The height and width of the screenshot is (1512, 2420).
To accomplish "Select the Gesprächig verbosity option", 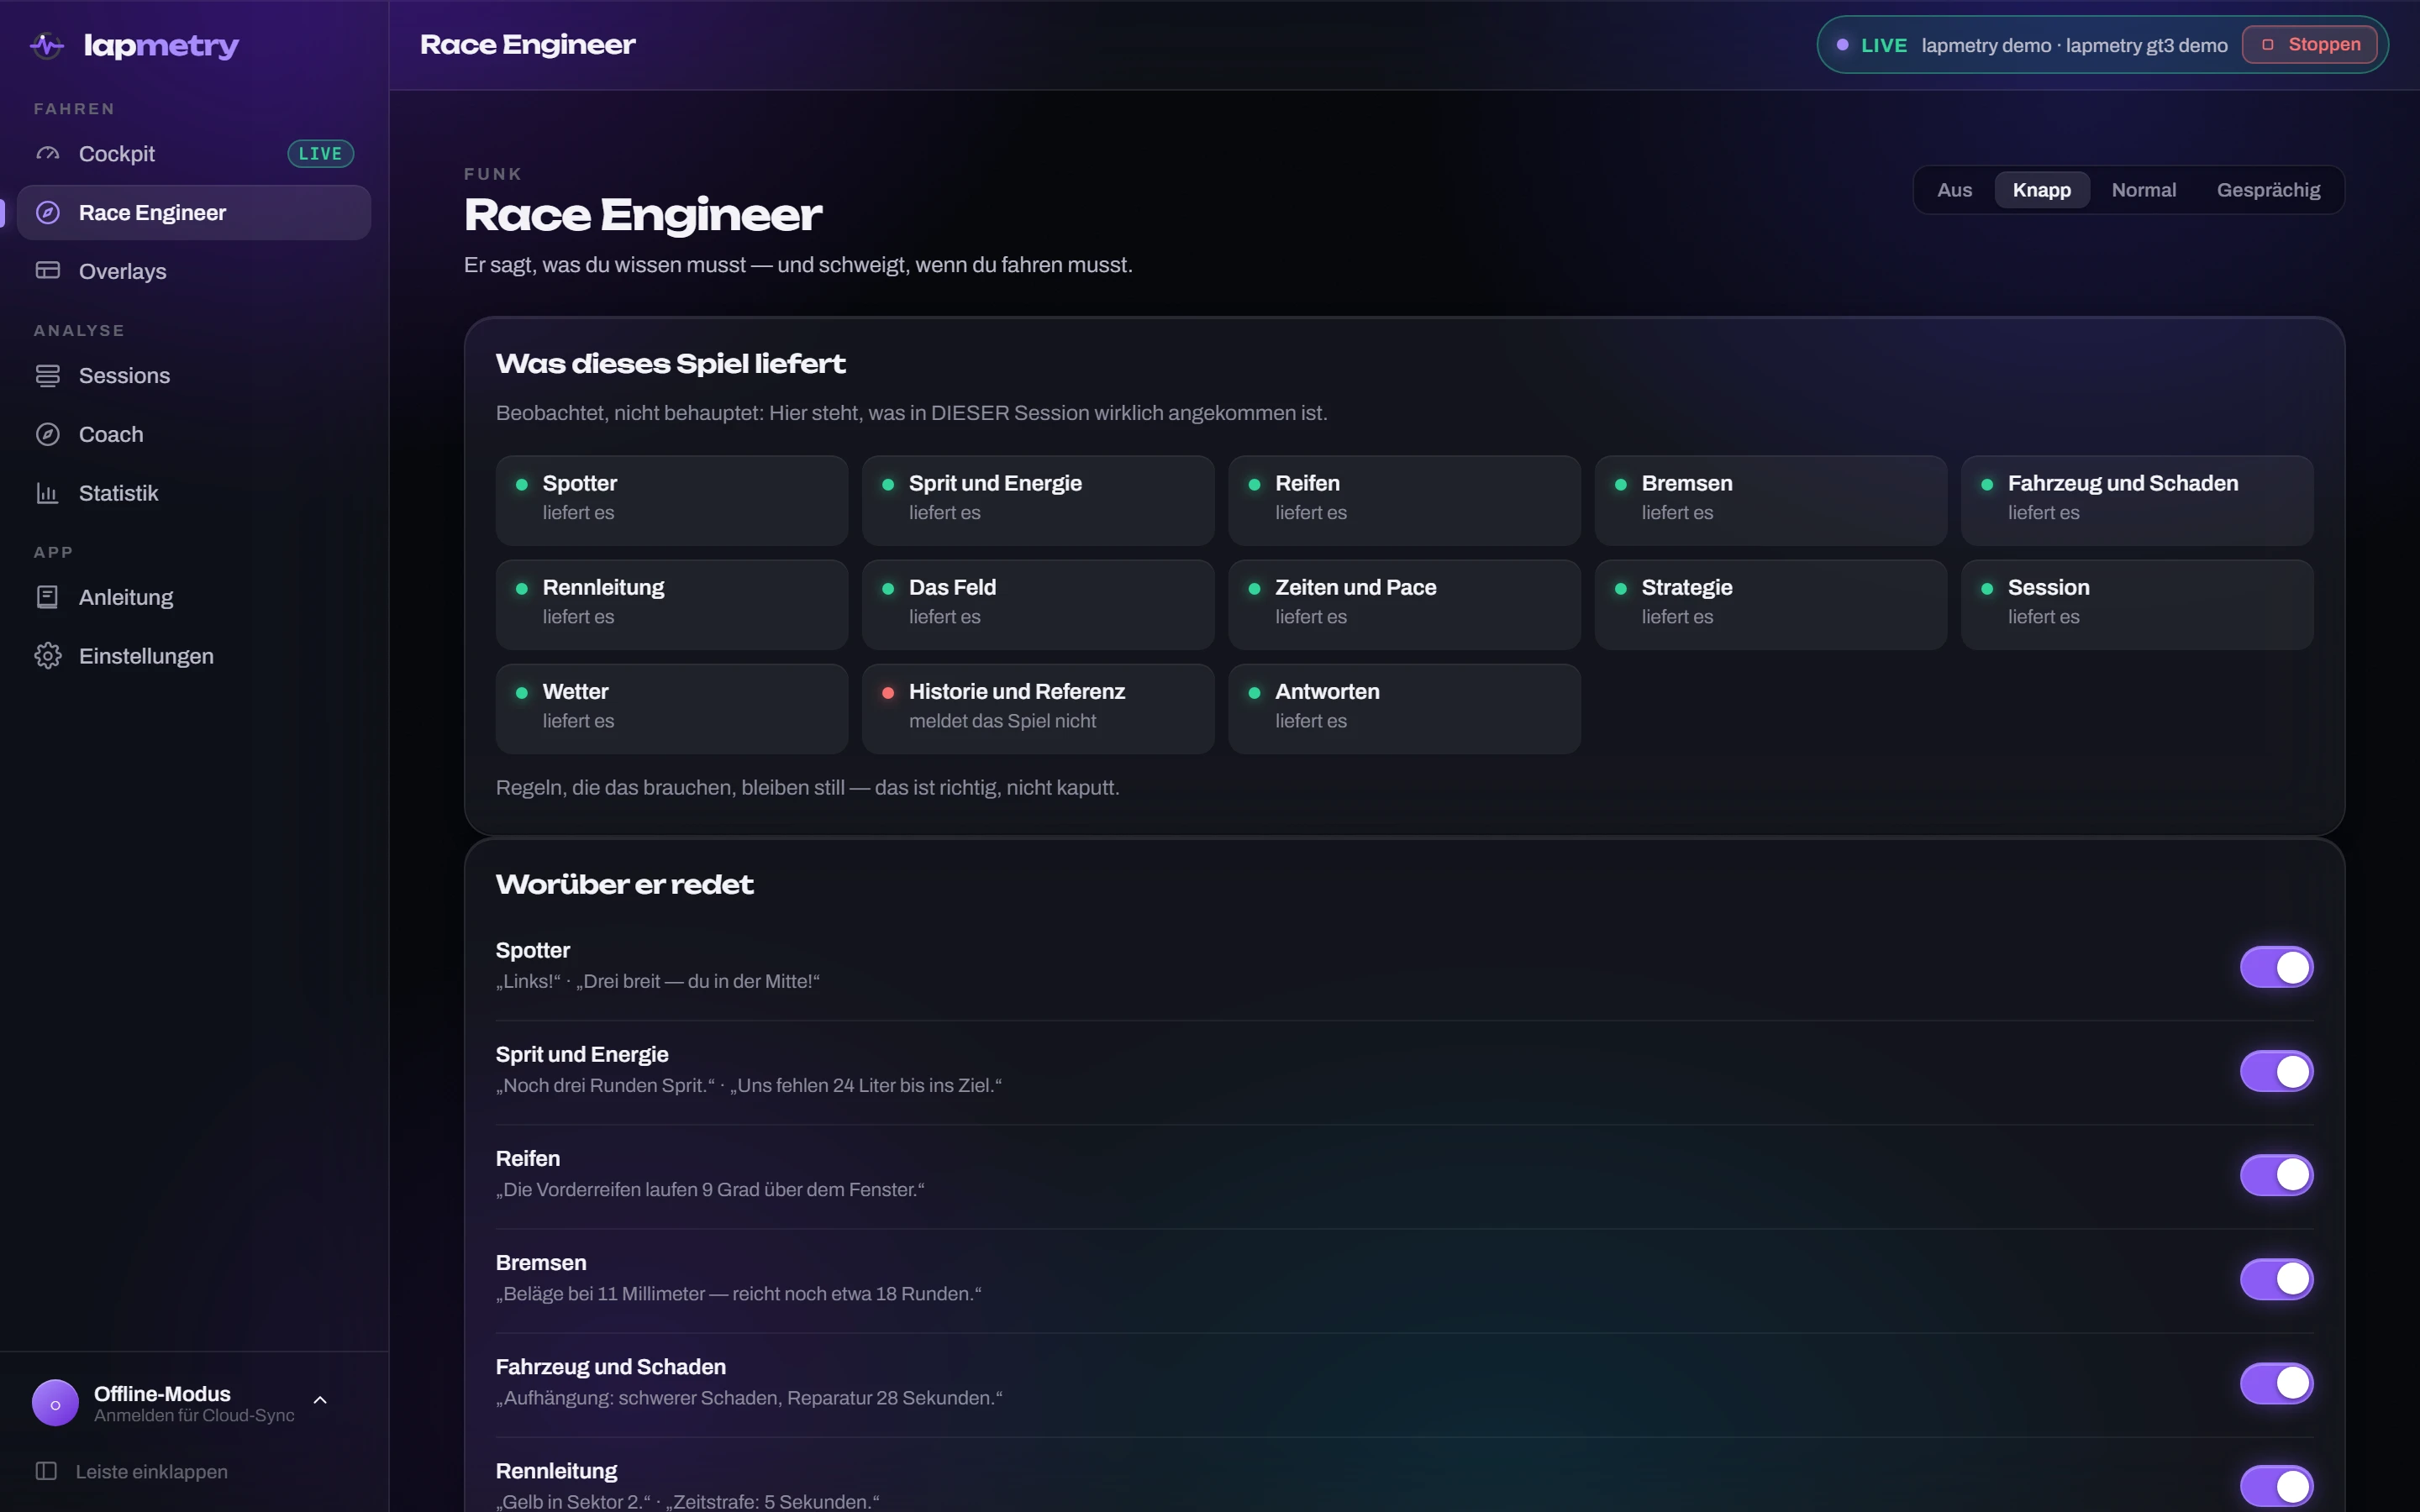I will pyautogui.click(x=2268, y=190).
